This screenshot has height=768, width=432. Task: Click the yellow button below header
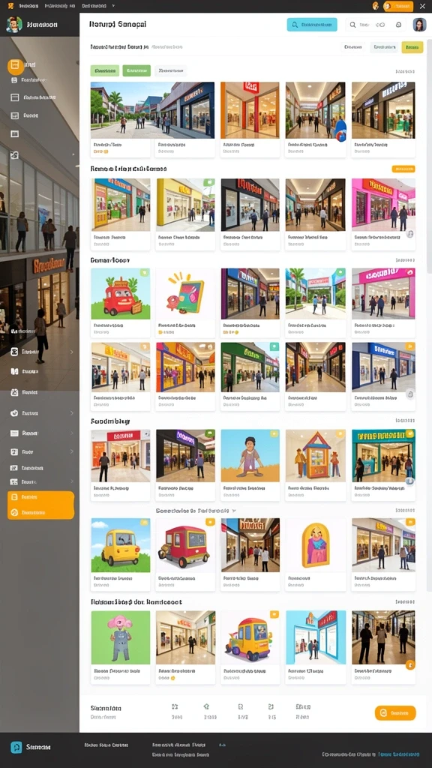pyautogui.click(x=412, y=47)
